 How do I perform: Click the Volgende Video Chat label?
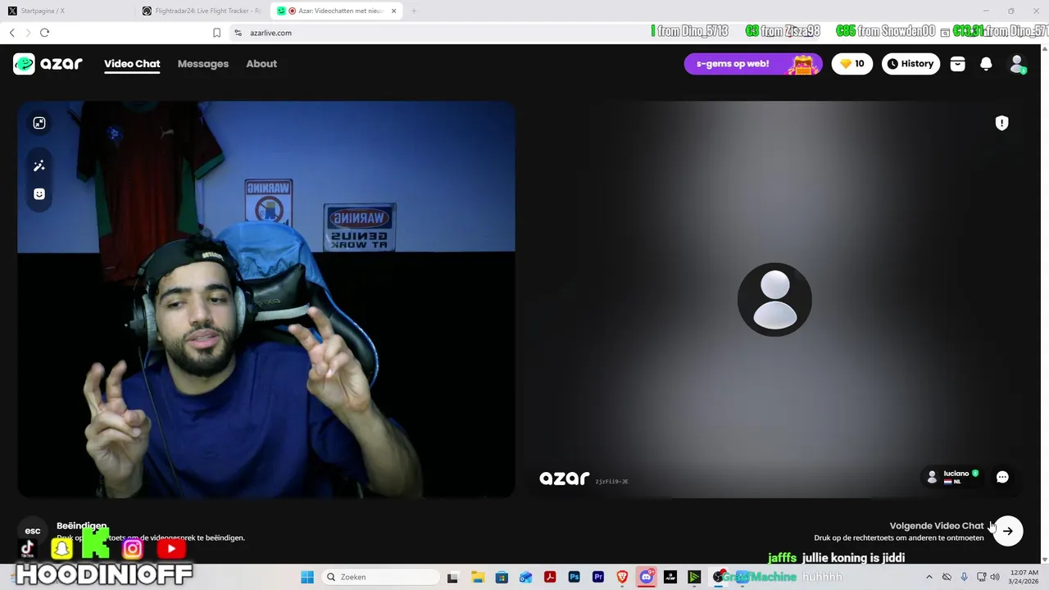tap(936, 526)
